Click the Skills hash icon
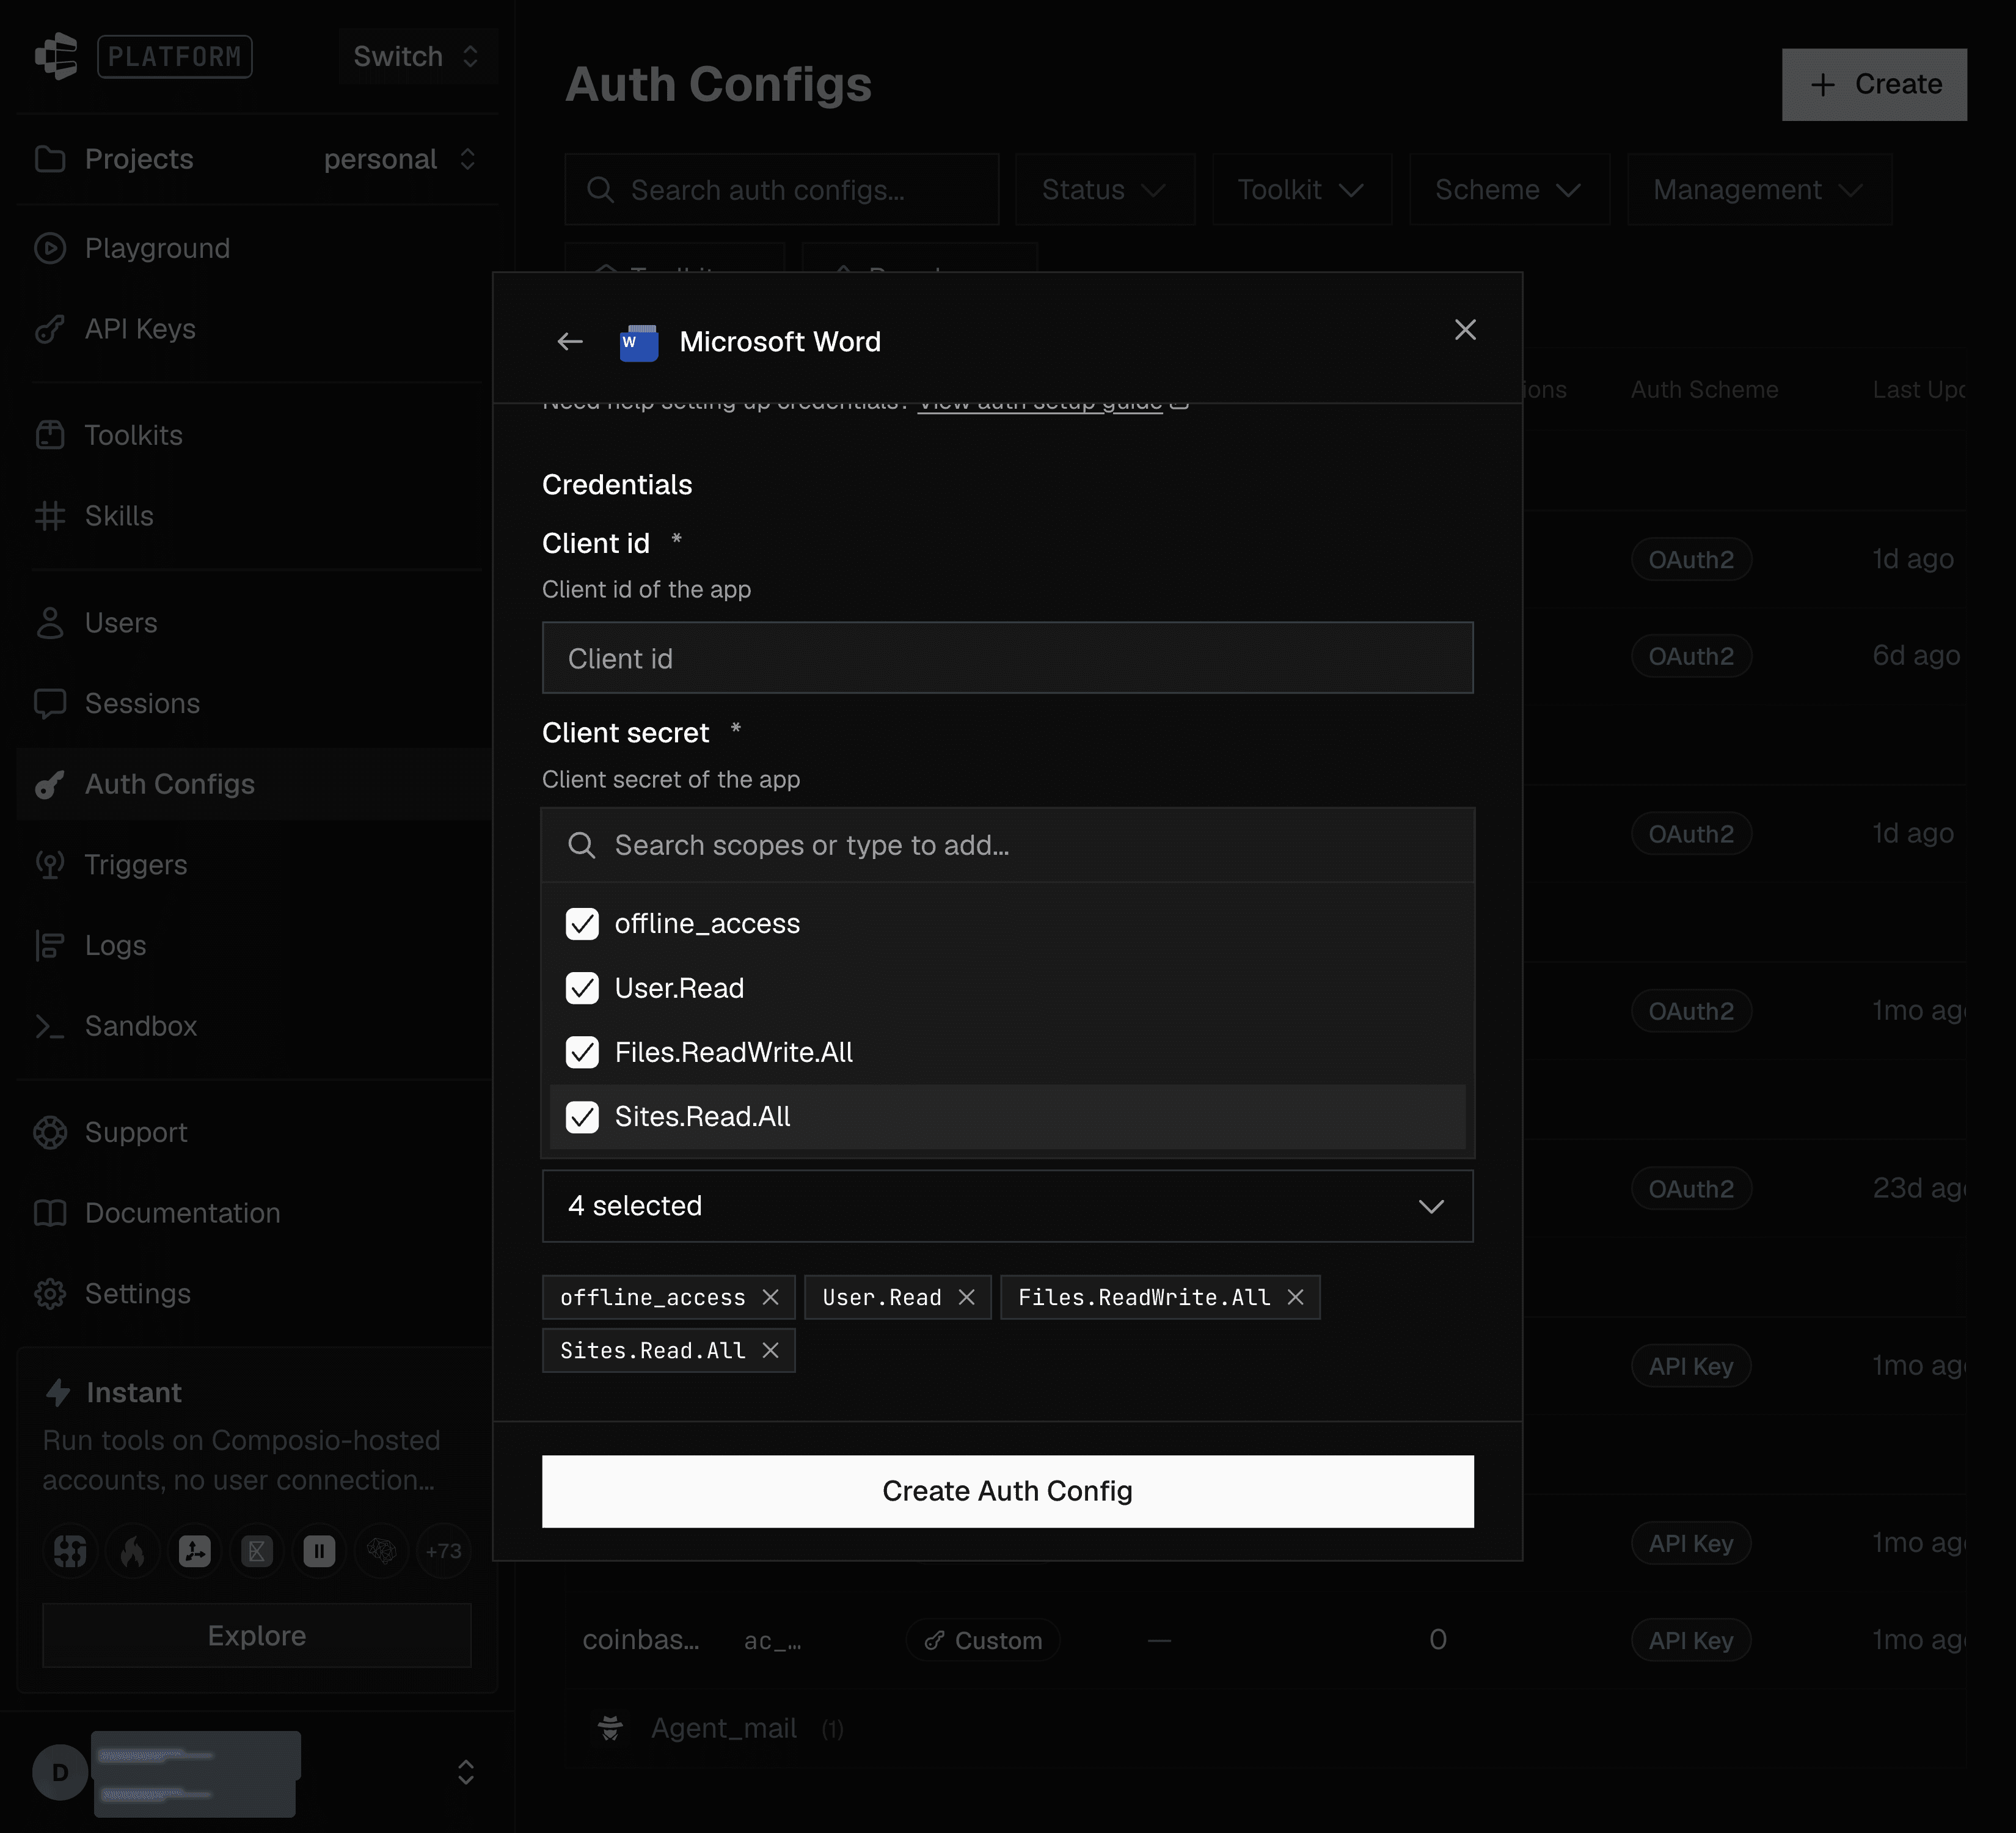The width and height of the screenshot is (2016, 1833). point(50,516)
